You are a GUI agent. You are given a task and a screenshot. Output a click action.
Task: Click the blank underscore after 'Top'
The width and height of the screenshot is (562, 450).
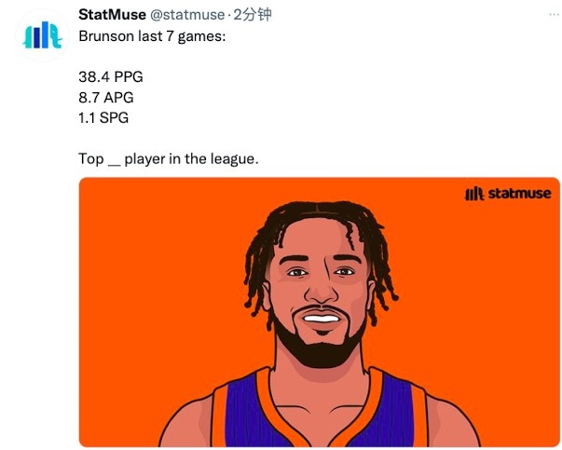click(x=114, y=164)
